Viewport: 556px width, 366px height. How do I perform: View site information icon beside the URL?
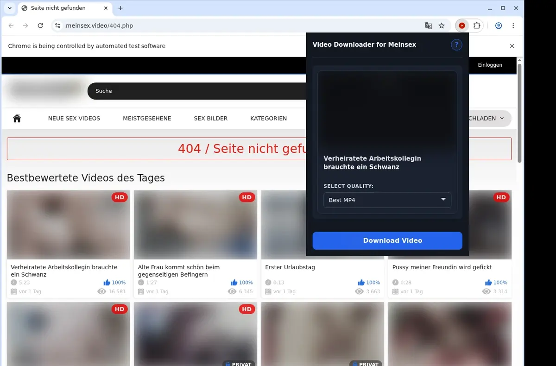57,26
